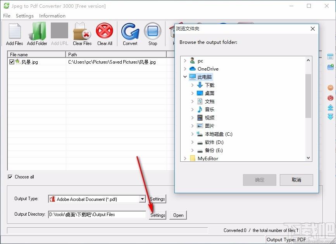The image size is (336, 244).
Task: Click the Output Directory path field
Action: pyautogui.click(x=97, y=215)
